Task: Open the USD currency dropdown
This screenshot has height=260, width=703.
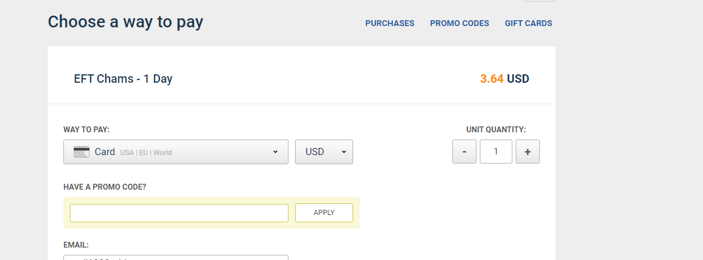Action: pos(324,152)
